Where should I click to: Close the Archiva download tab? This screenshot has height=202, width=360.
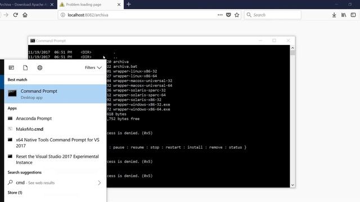(x=52, y=4)
